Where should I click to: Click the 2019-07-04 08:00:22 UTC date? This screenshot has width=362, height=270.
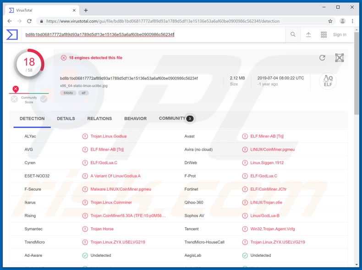pyautogui.click(x=281, y=78)
